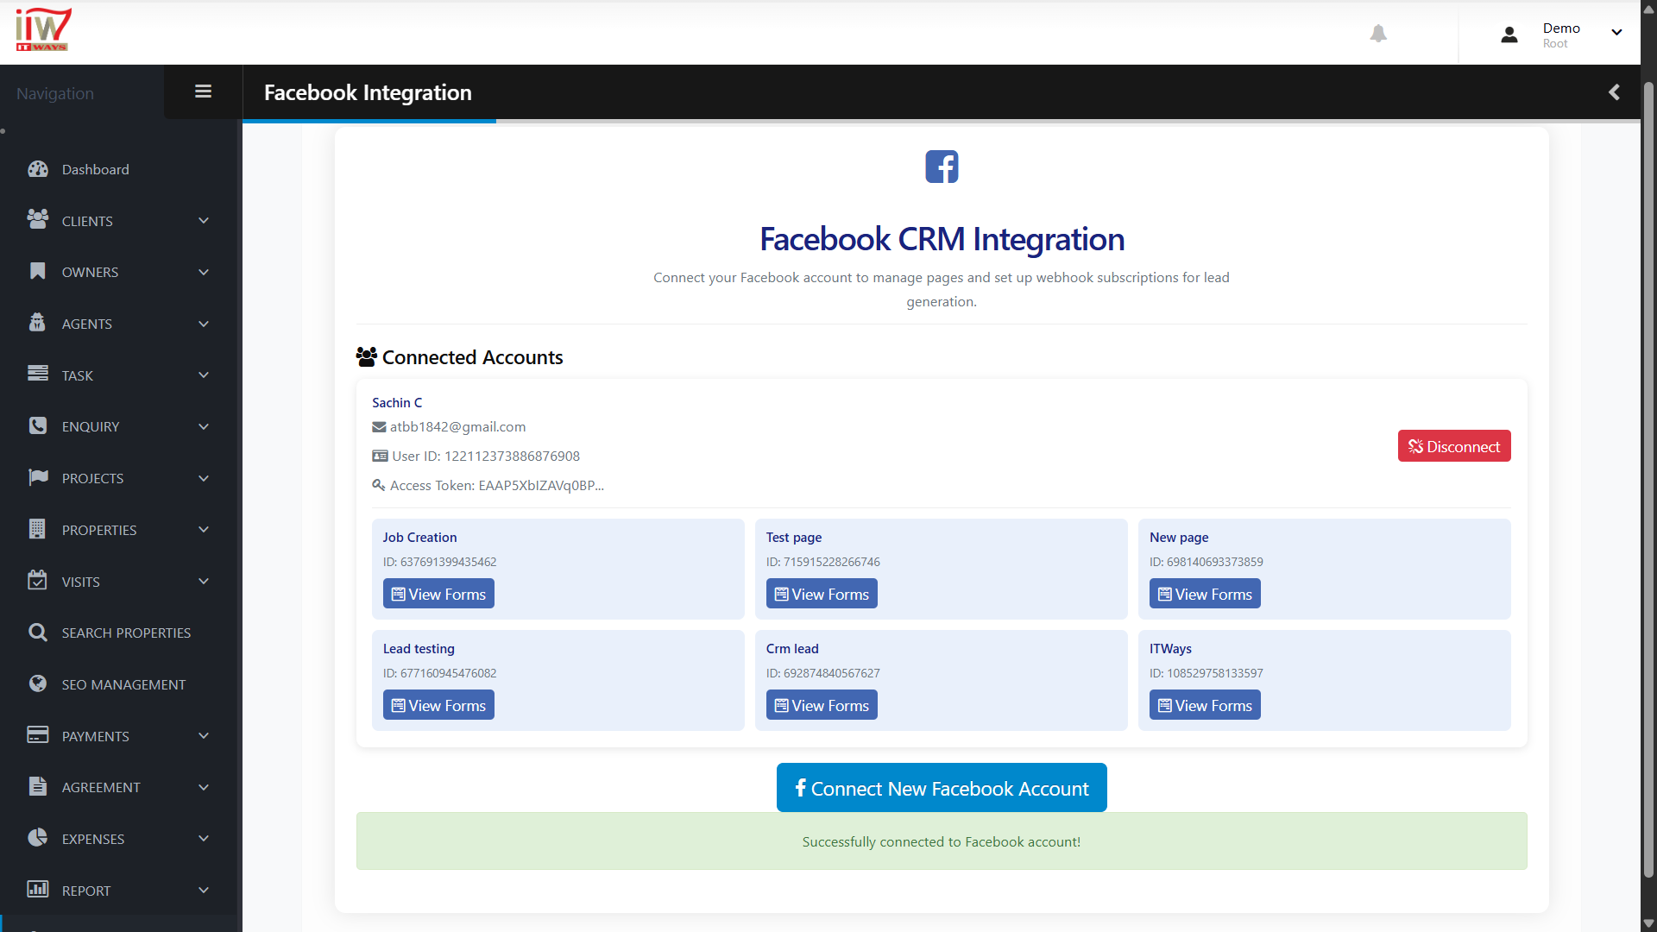Select the PAYMENTS menu label
This screenshot has width=1657, height=932.
click(95, 737)
